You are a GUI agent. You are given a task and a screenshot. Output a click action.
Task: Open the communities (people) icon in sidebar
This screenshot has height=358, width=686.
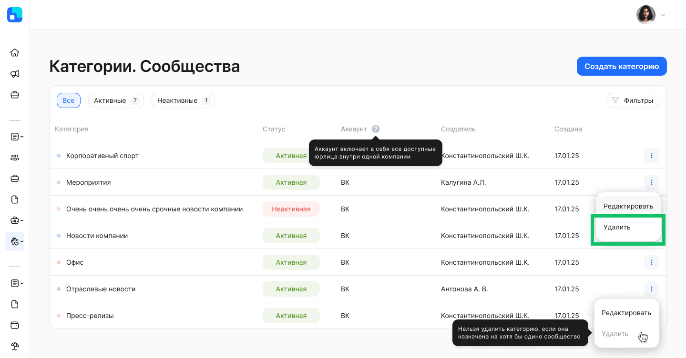click(15, 157)
